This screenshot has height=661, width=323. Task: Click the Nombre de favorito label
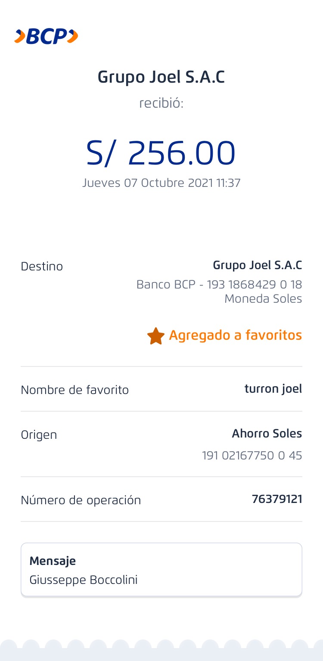click(x=75, y=390)
